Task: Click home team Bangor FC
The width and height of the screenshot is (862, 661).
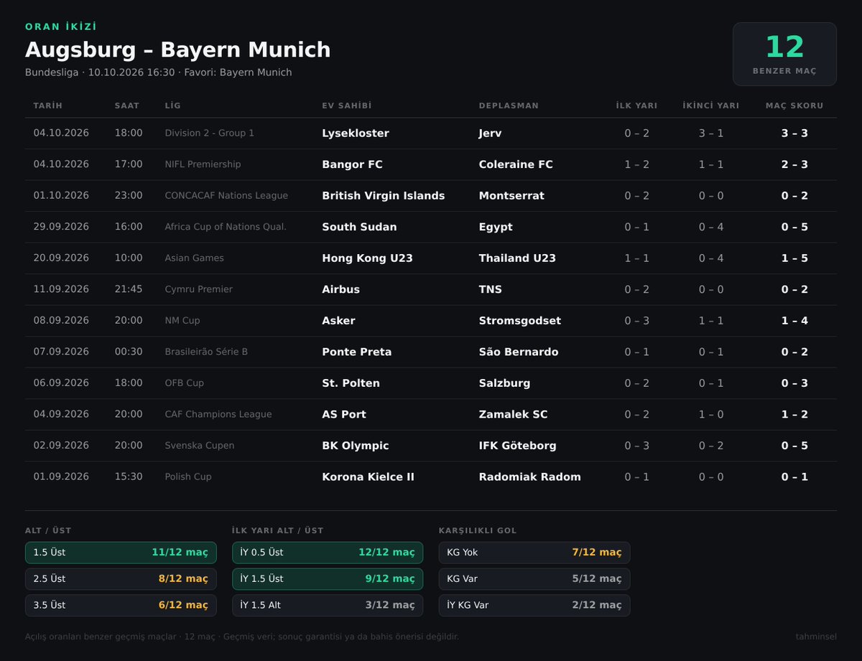Action: coord(352,164)
